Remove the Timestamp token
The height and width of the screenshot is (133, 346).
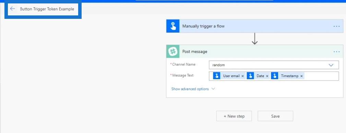pos(301,76)
